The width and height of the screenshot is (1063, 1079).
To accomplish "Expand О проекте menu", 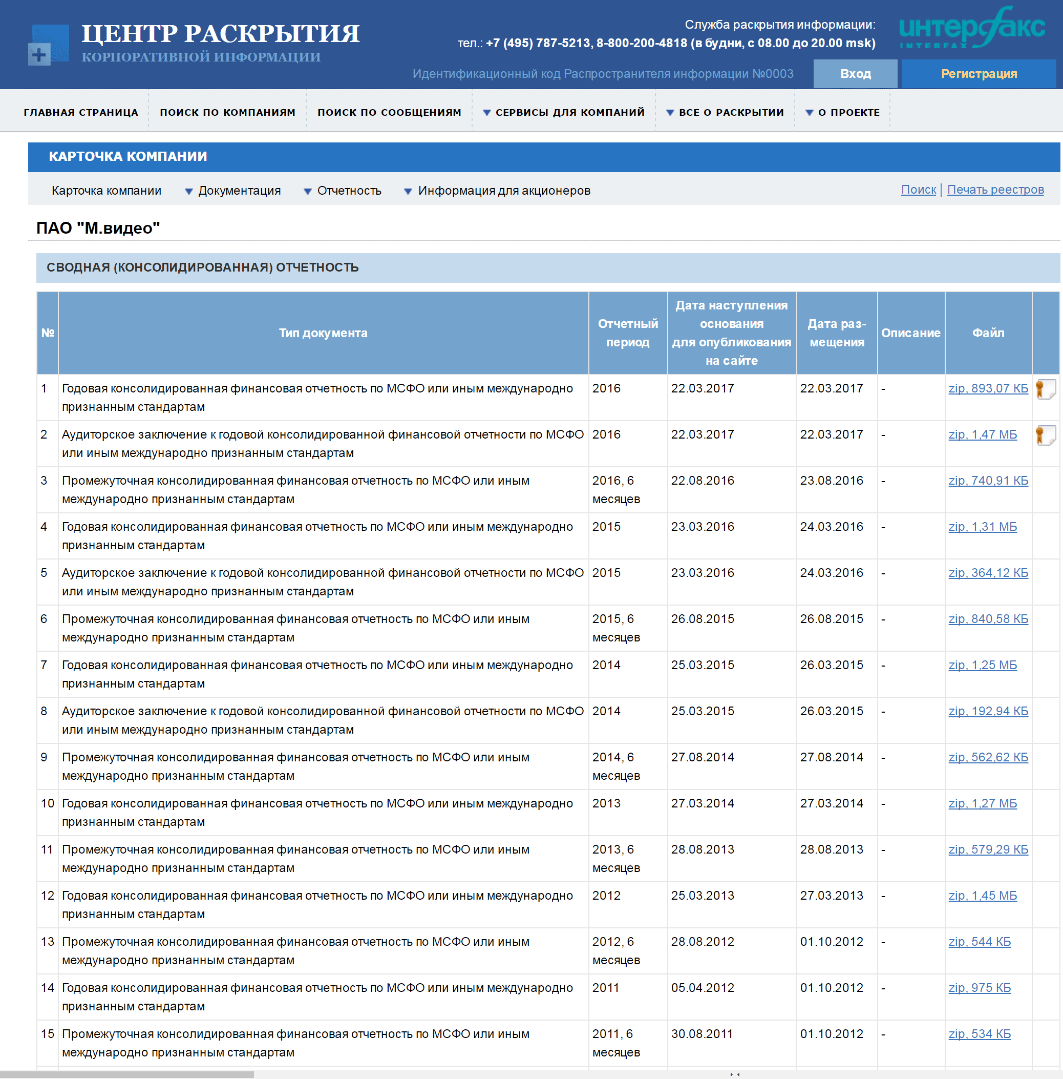I will pos(842,112).
